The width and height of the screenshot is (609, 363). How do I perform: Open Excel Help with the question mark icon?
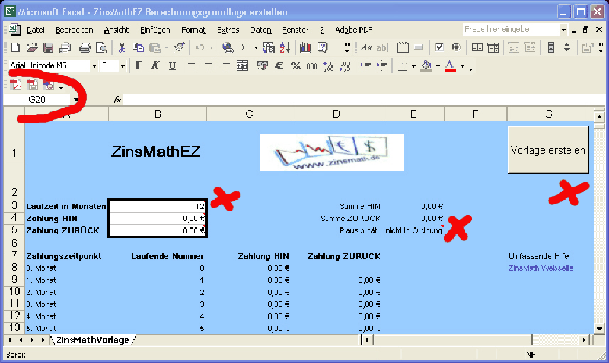[x=323, y=47]
